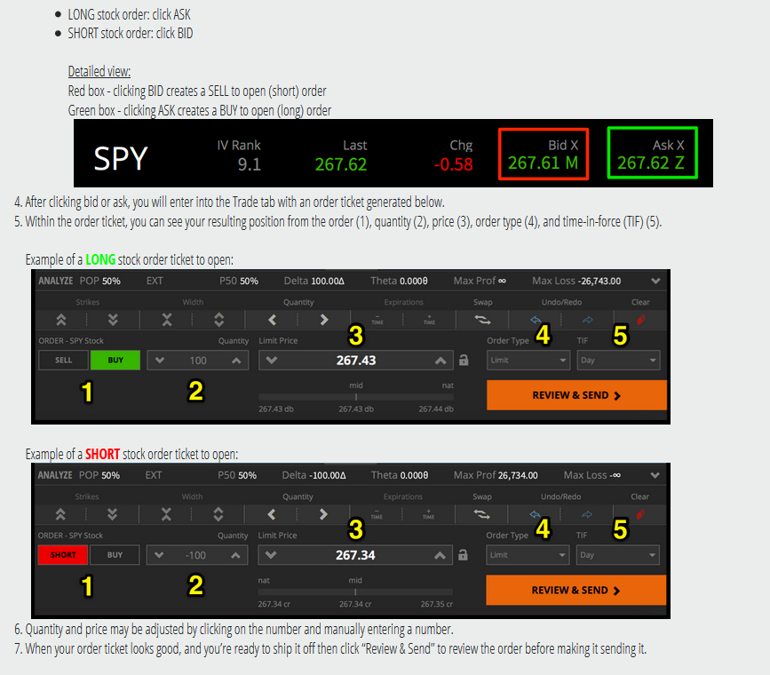
Task: Click REVIEW & SEND in the long order ticket
Action: [576, 395]
